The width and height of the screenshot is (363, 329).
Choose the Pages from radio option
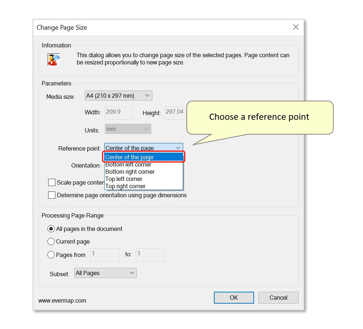[x=51, y=254]
